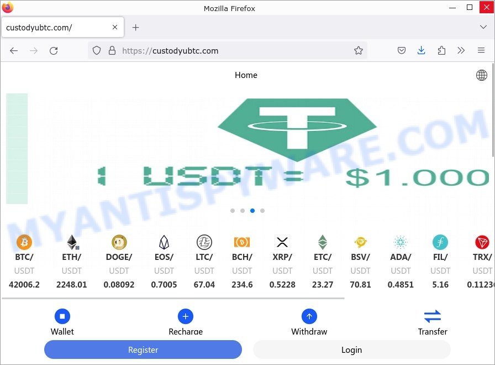Click the Litecoin LTC coin icon
This screenshot has width=495, height=365.
[x=204, y=242]
